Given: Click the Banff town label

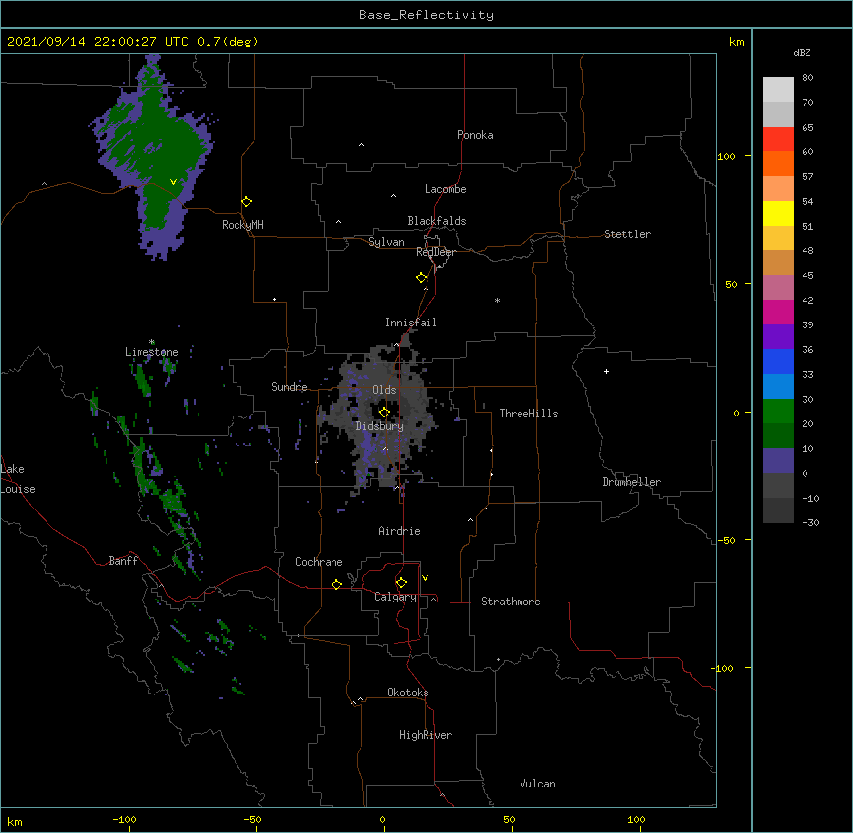Looking at the screenshot, I should (x=123, y=561).
